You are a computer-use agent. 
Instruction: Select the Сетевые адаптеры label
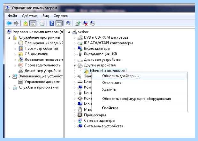point(100,121)
